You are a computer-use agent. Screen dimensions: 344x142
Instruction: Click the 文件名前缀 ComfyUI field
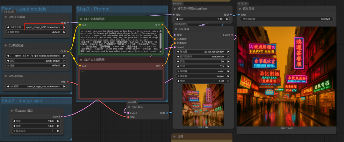[287, 19]
